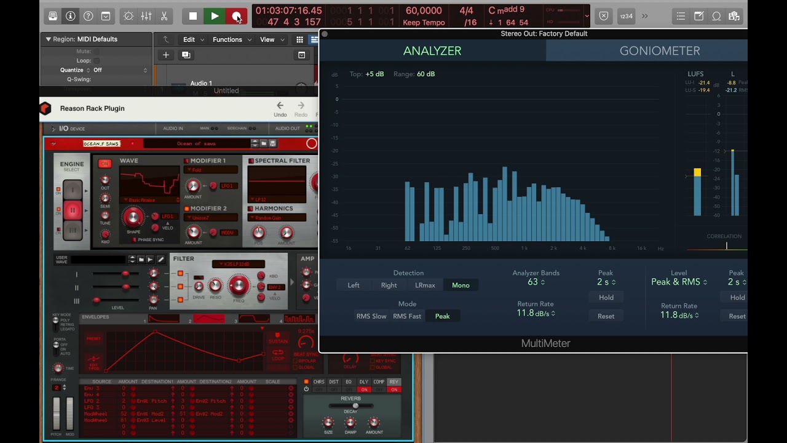Collapse the Region: MIDI Defaults disclosure triangle
The image size is (787, 443).
coord(48,39)
